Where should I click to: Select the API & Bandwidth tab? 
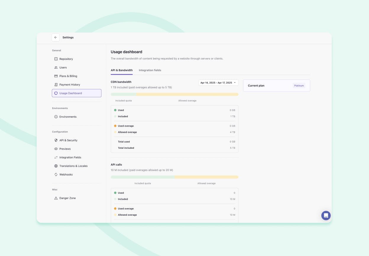point(122,70)
